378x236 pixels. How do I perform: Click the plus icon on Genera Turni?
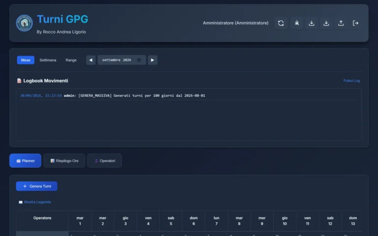[x=25, y=186]
